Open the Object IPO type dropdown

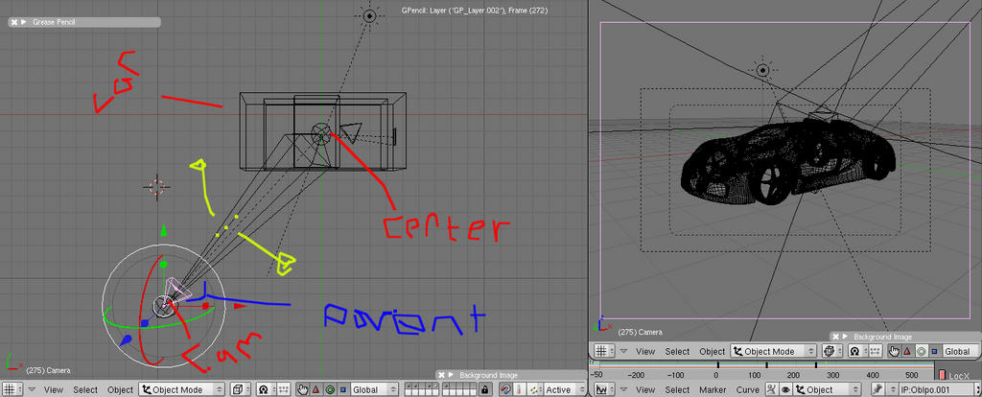click(x=827, y=390)
